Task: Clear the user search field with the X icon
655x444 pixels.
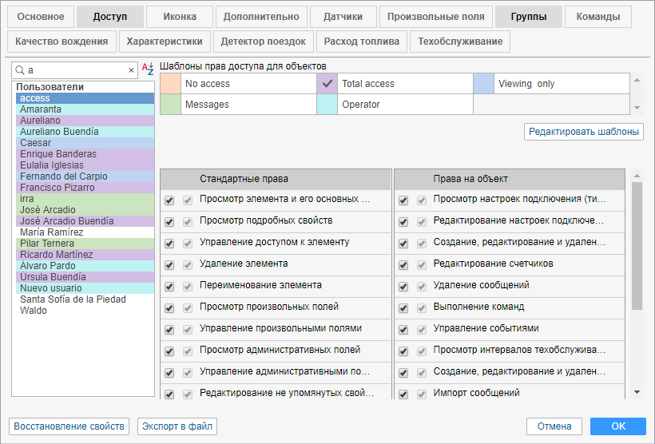Action: coord(132,70)
